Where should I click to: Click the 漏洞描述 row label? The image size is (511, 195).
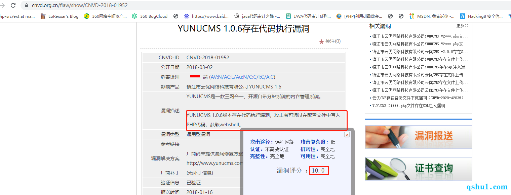click(170, 111)
